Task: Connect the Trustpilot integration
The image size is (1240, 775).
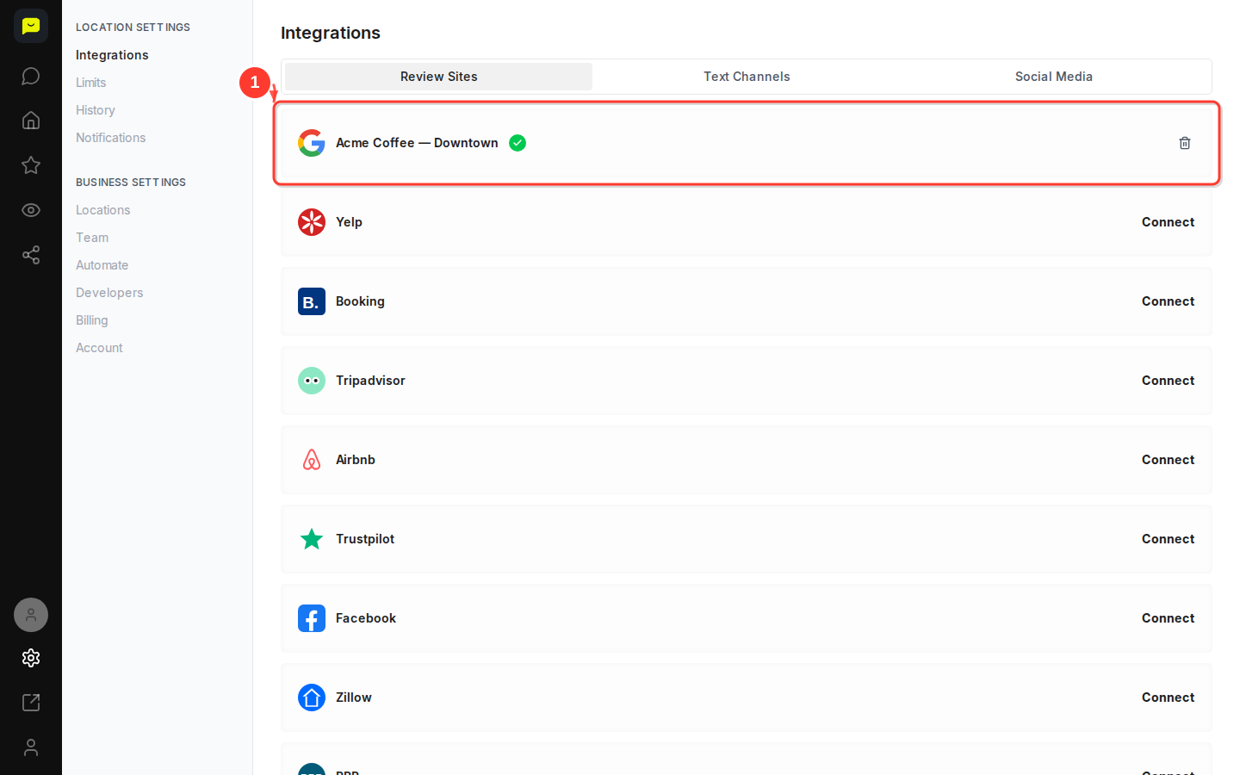Action: [1169, 539]
